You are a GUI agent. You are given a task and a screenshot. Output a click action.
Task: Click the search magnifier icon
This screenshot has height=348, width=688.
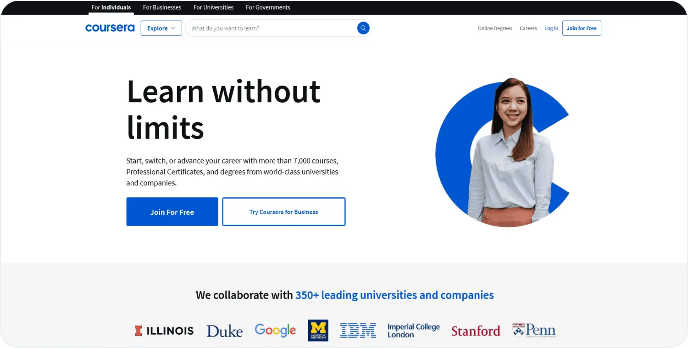363,28
